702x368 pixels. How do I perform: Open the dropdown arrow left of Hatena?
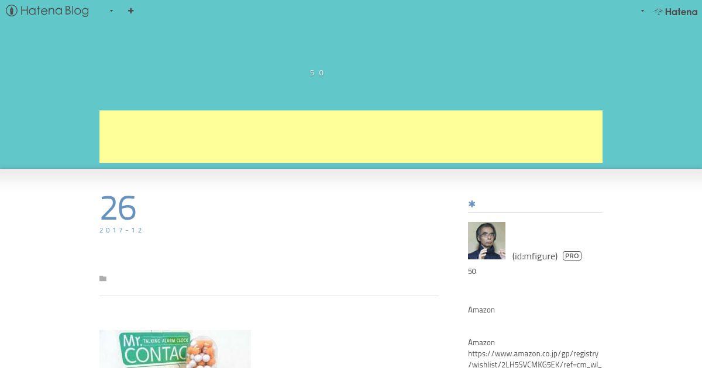[x=642, y=11]
